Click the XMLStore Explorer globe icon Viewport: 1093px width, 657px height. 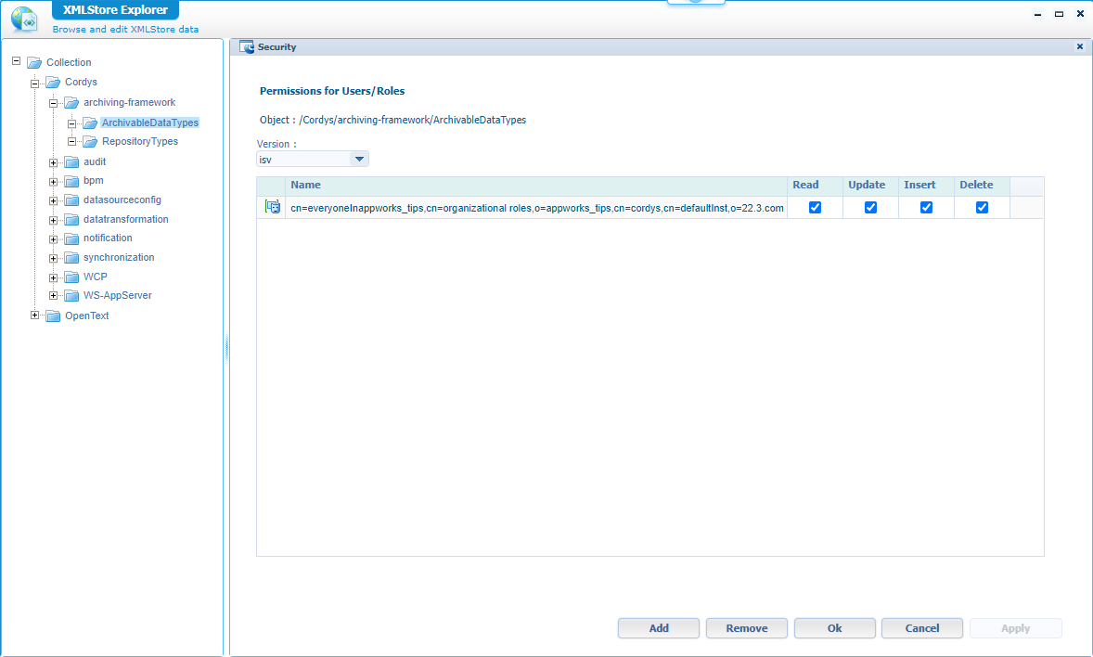pyautogui.click(x=23, y=19)
